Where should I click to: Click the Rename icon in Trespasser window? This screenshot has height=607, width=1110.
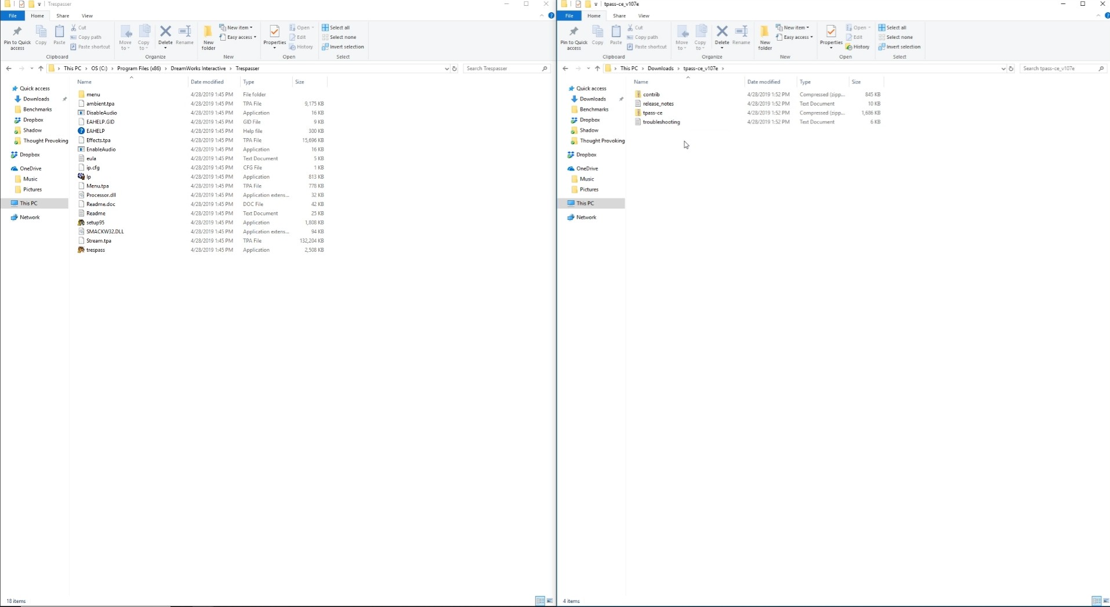[x=184, y=35]
